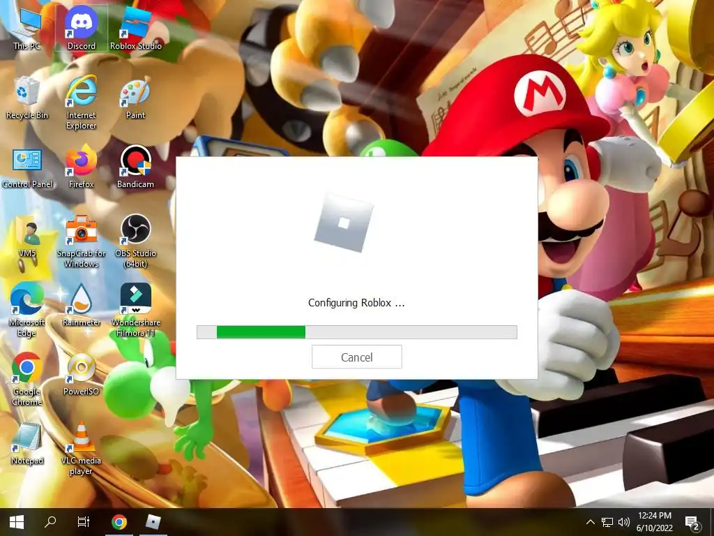Select the Roblox Studio desktop shortcut
The image size is (714, 536).
click(x=136, y=29)
